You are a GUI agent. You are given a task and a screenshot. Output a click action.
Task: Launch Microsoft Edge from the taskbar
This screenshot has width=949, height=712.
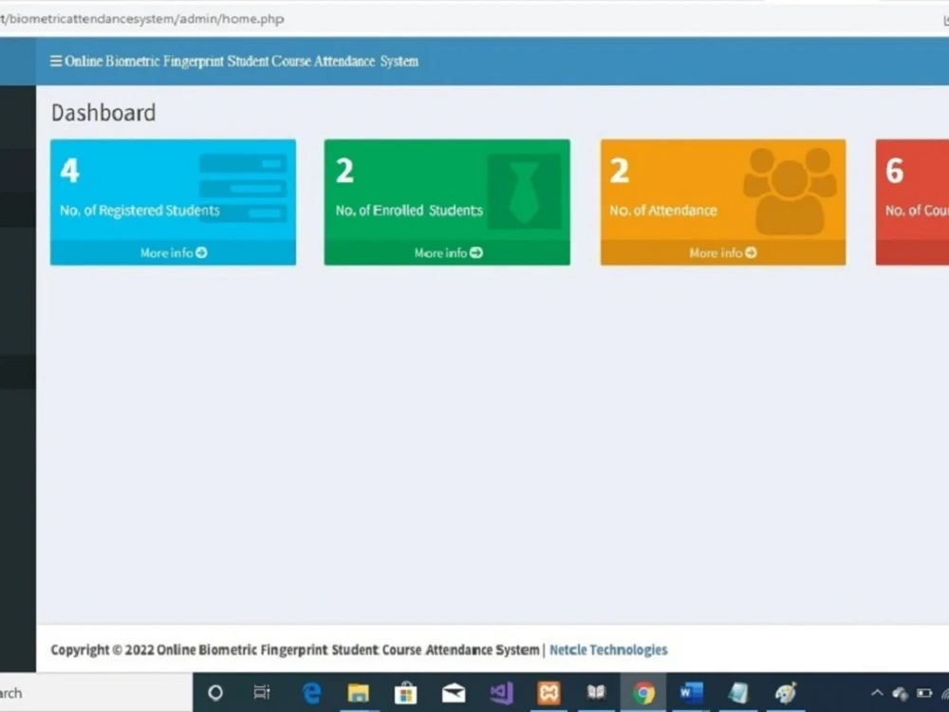(x=311, y=692)
